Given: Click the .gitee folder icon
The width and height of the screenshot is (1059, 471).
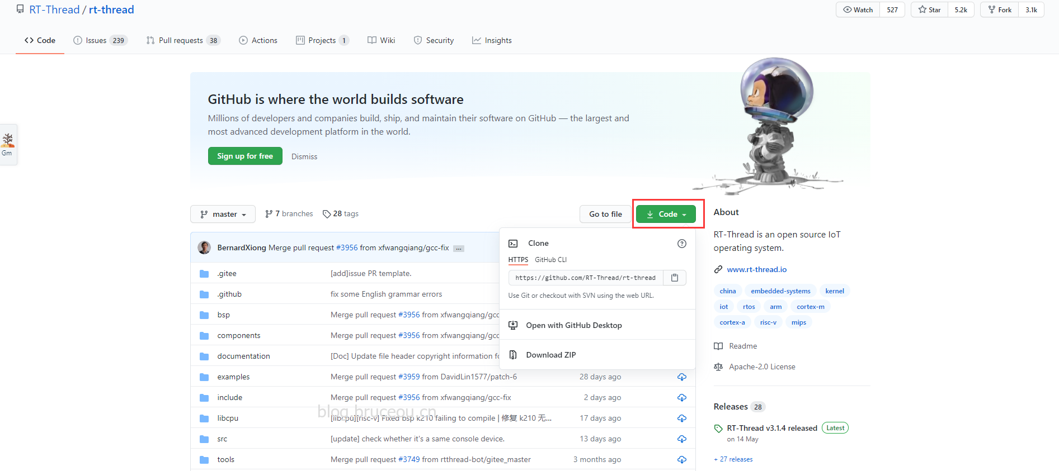Looking at the screenshot, I should click(x=204, y=274).
